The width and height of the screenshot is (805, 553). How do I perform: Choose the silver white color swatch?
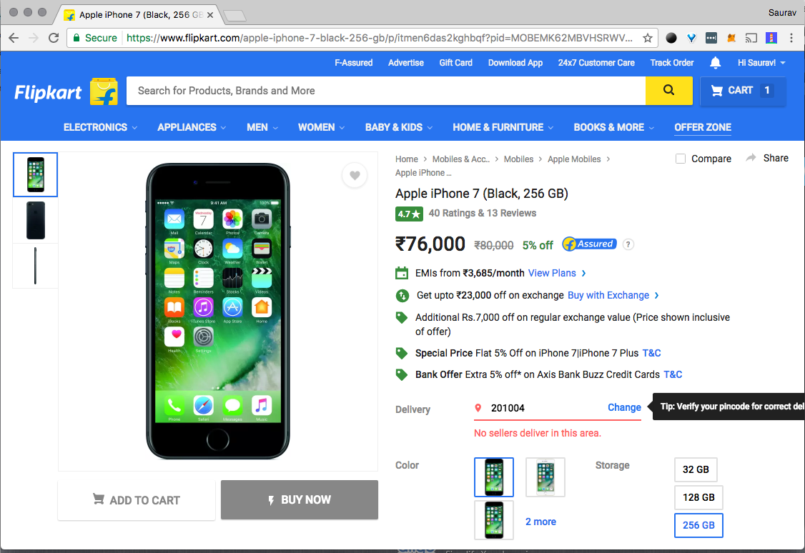click(545, 477)
